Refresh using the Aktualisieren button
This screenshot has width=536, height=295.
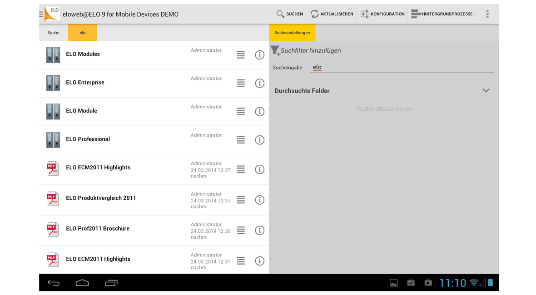(x=332, y=14)
